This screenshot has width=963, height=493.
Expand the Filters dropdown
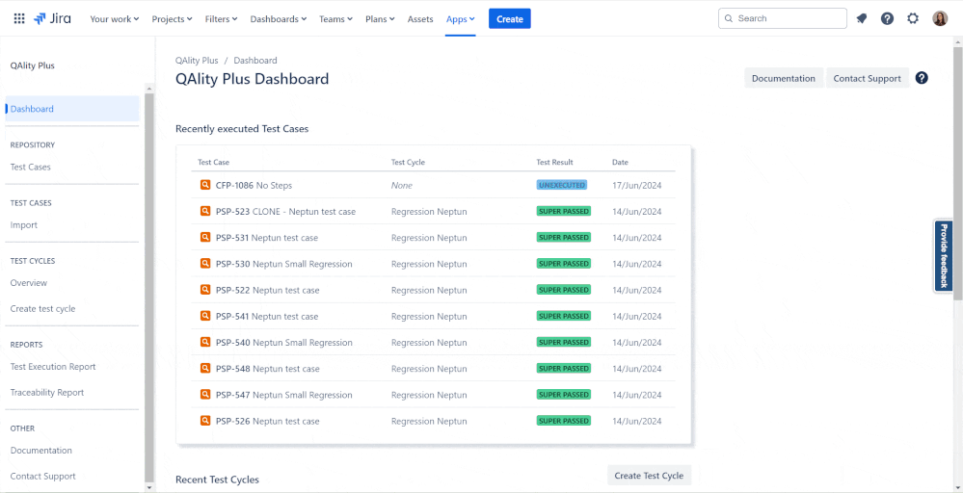221,19
